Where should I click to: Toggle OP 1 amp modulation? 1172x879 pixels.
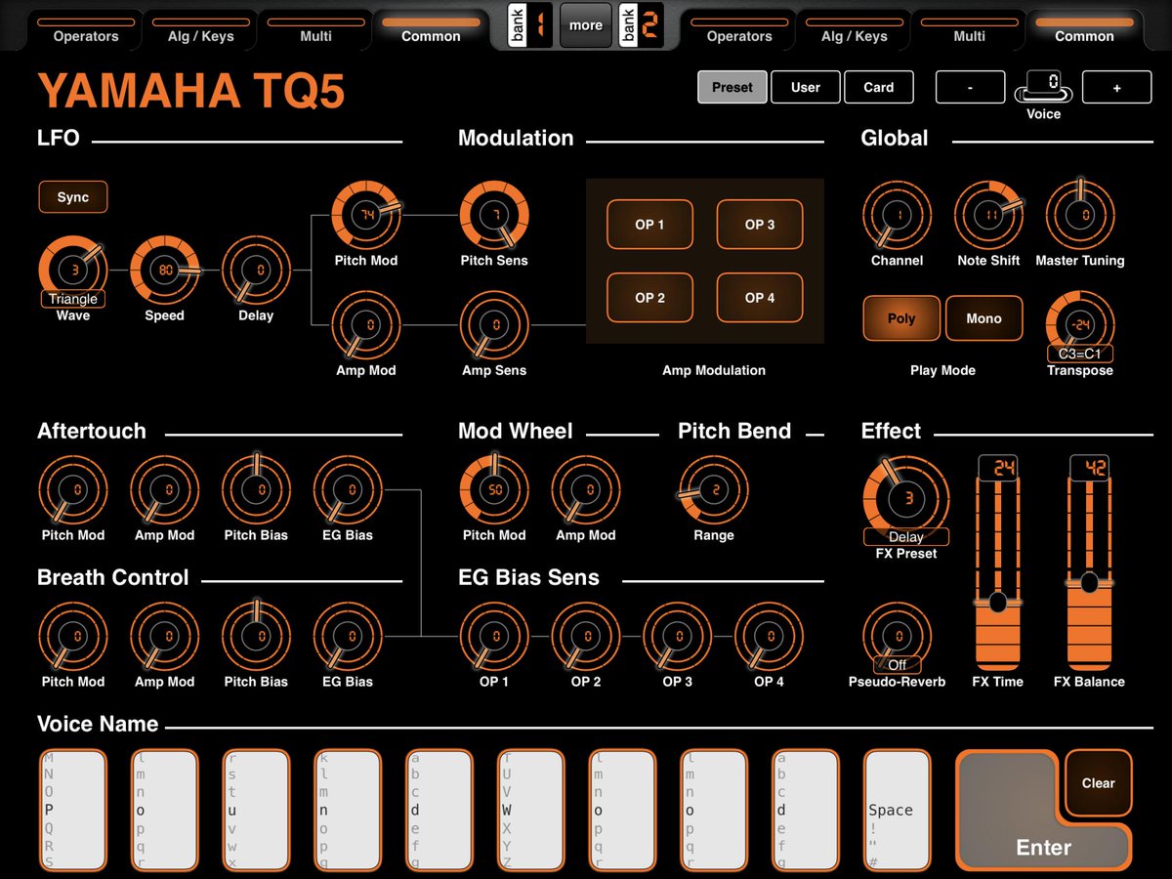pos(649,225)
